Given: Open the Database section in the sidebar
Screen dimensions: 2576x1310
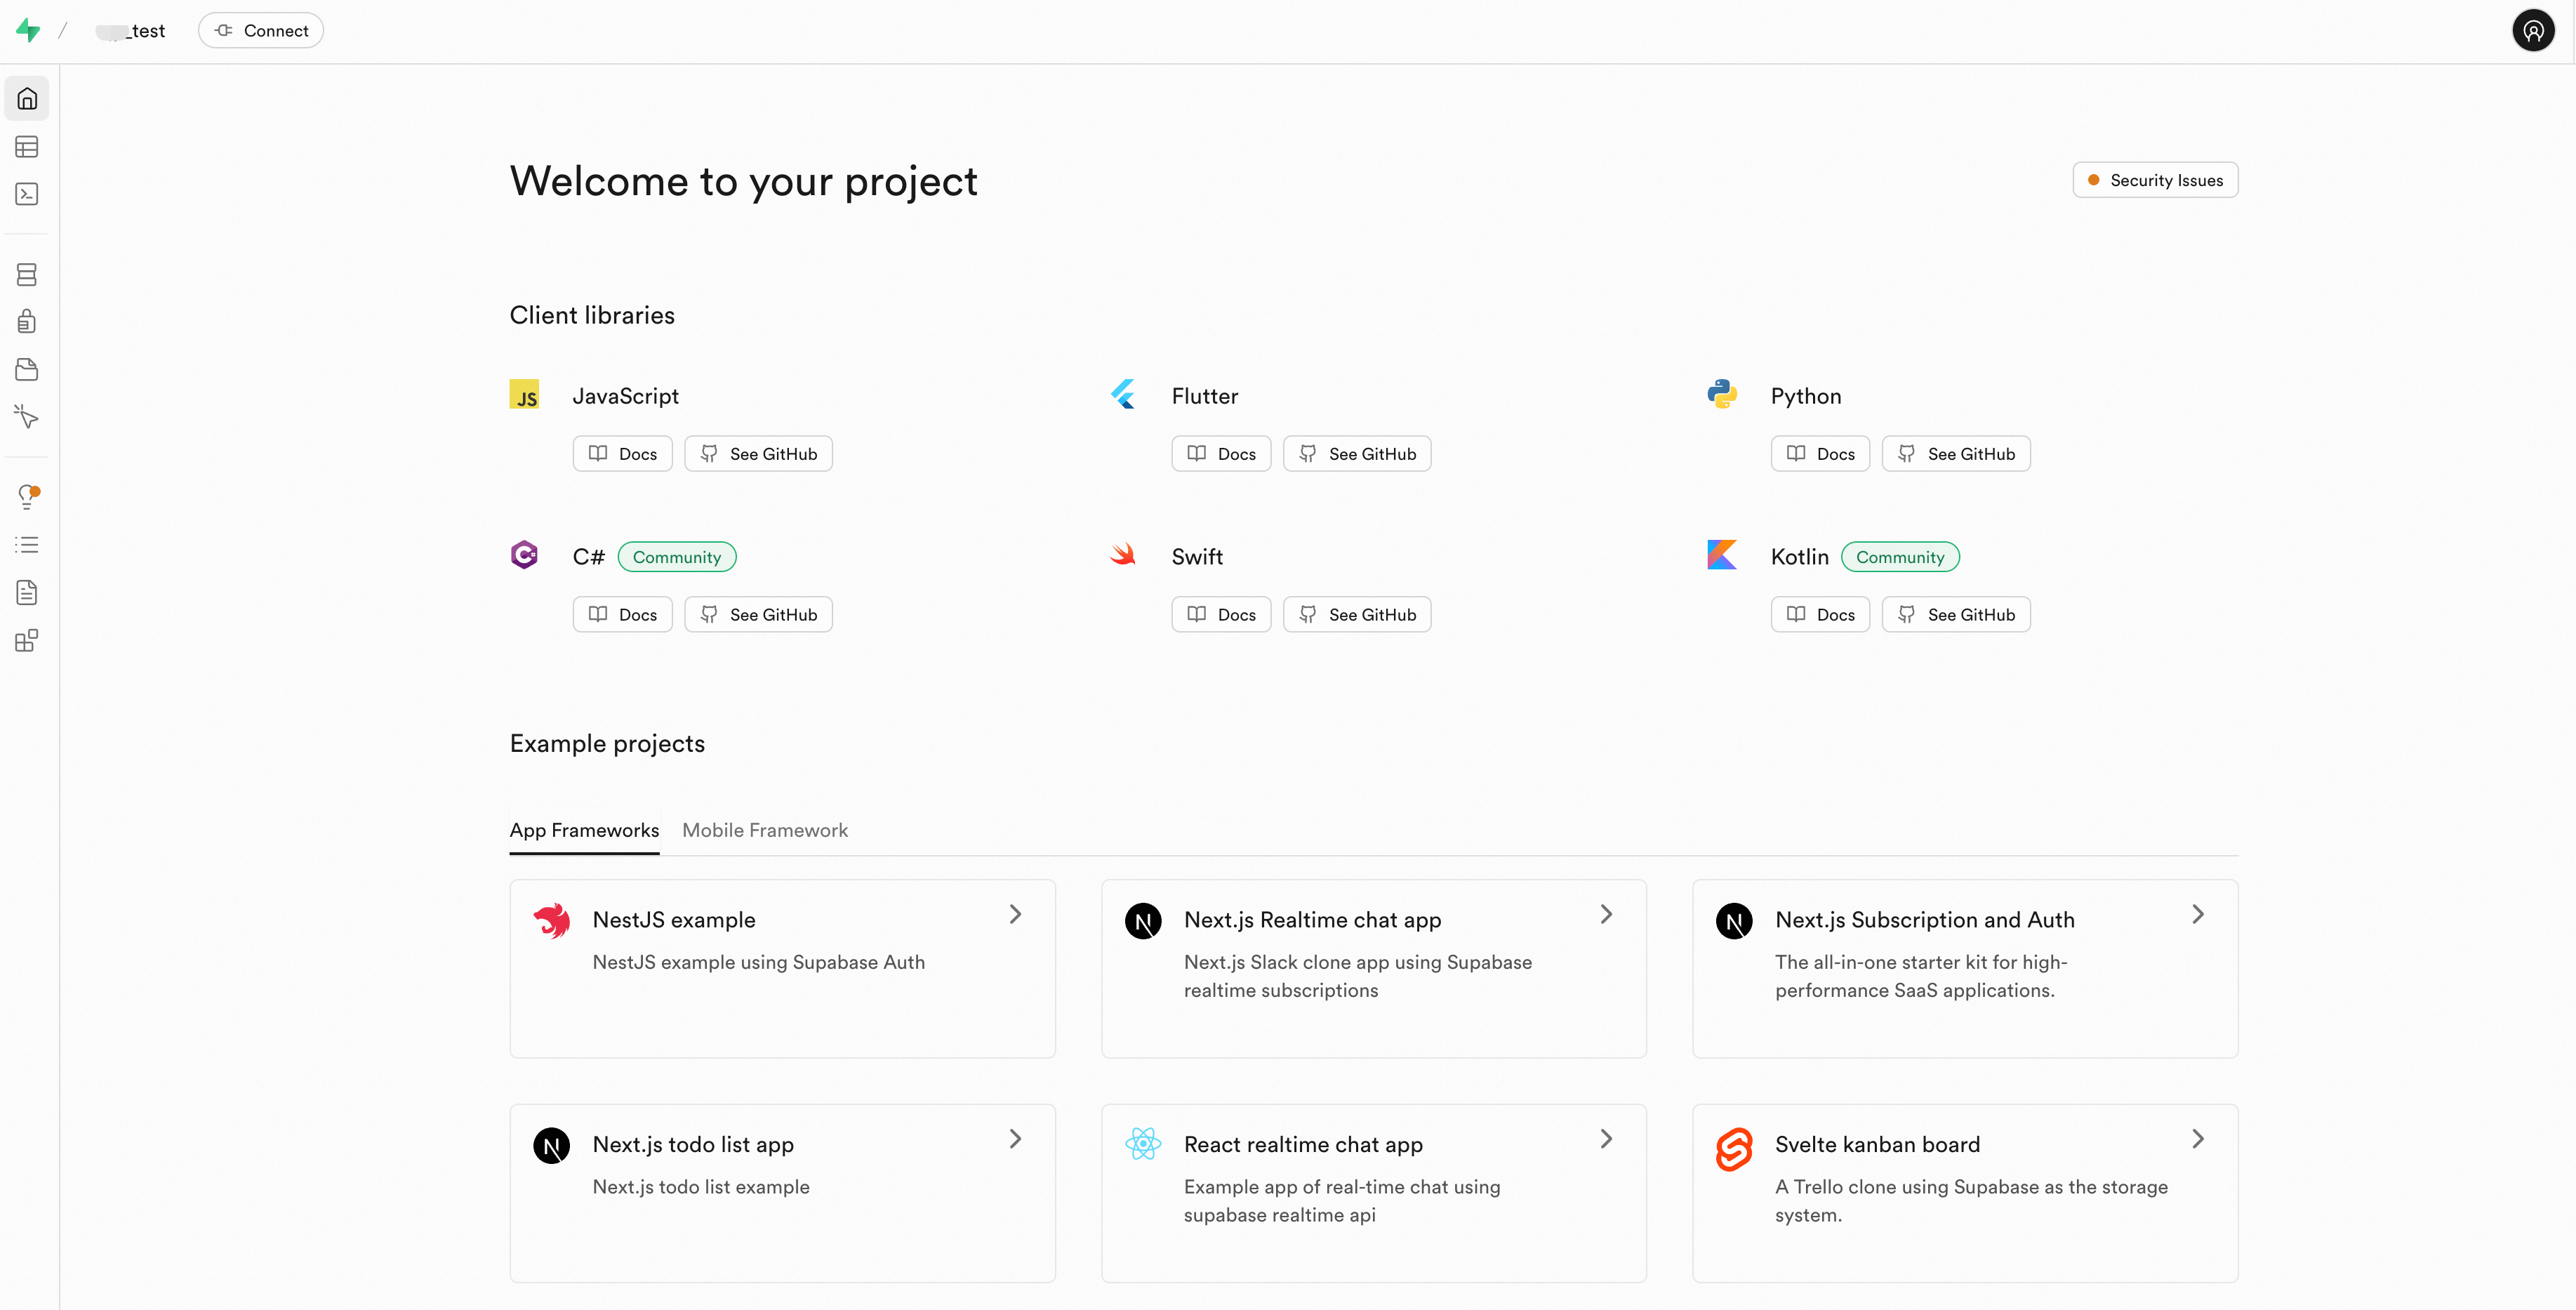Looking at the screenshot, I should [x=27, y=274].
